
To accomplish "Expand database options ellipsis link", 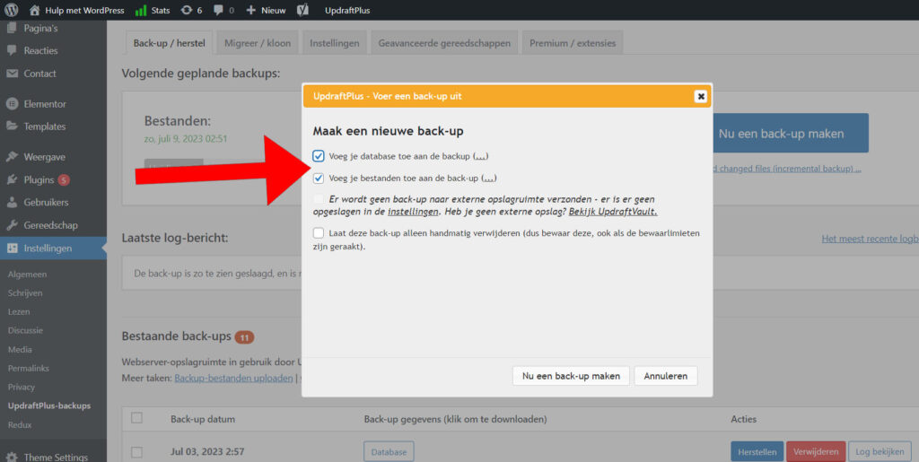I will (481, 157).
